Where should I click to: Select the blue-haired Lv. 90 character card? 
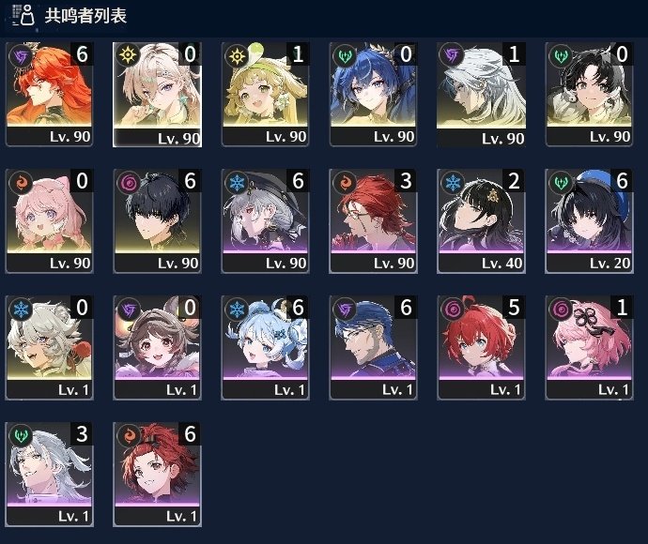[x=373, y=94]
